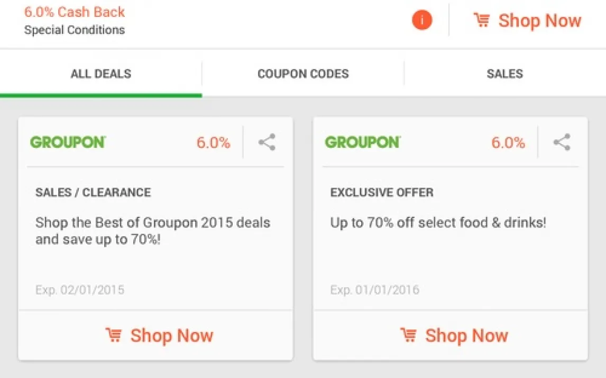Click Groupon logo on Sales / Clearance card
This screenshot has width=606, height=378.
[68, 143]
